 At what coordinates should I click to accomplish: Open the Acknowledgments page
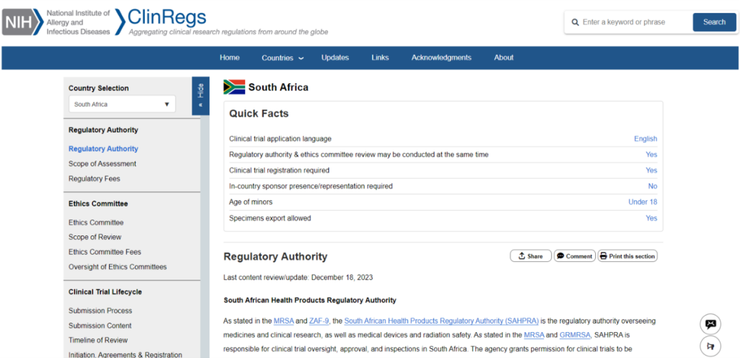click(x=442, y=57)
